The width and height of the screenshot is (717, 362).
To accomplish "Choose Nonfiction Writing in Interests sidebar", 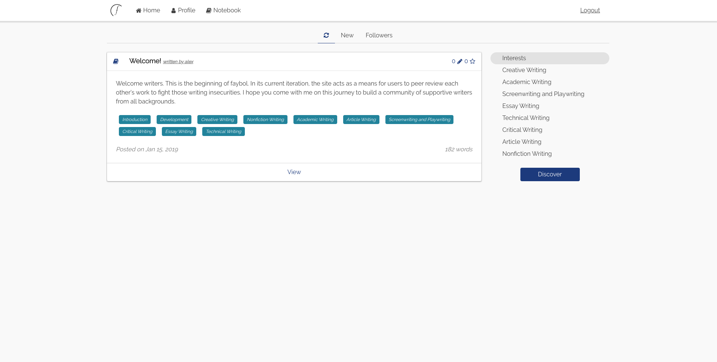I will [527, 154].
